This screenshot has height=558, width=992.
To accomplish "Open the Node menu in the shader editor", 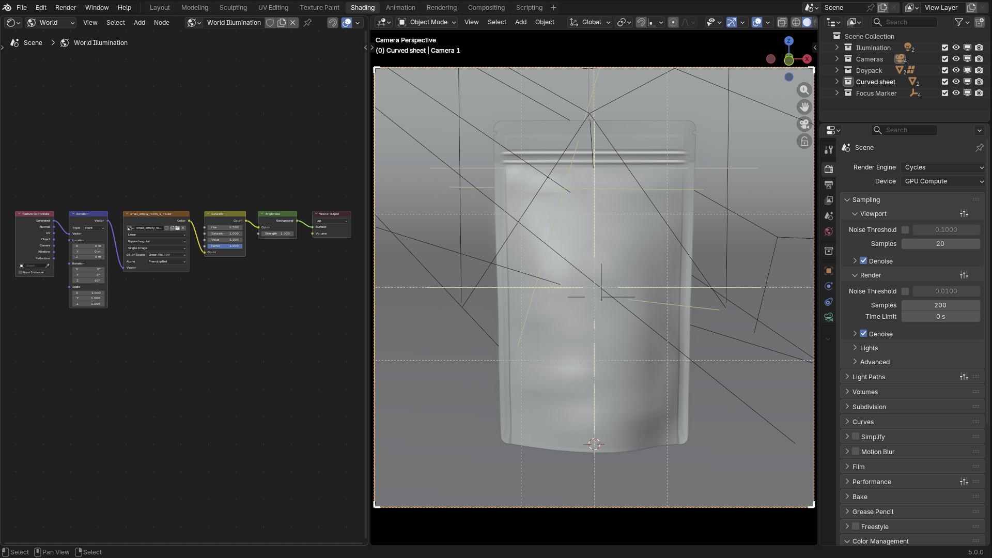I will 161,22.
